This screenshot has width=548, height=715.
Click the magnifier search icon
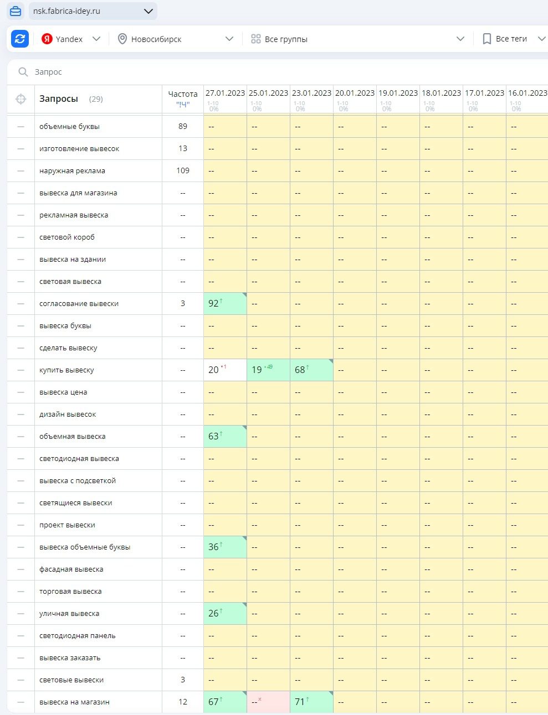click(x=23, y=72)
